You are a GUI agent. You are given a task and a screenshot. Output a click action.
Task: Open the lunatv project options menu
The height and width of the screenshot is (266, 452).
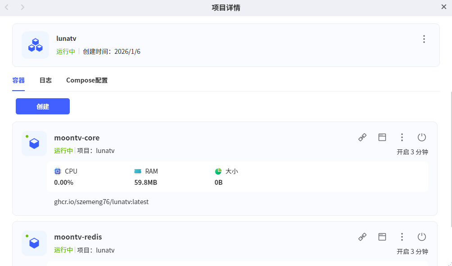pyautogui.click(x=424, y=39)
